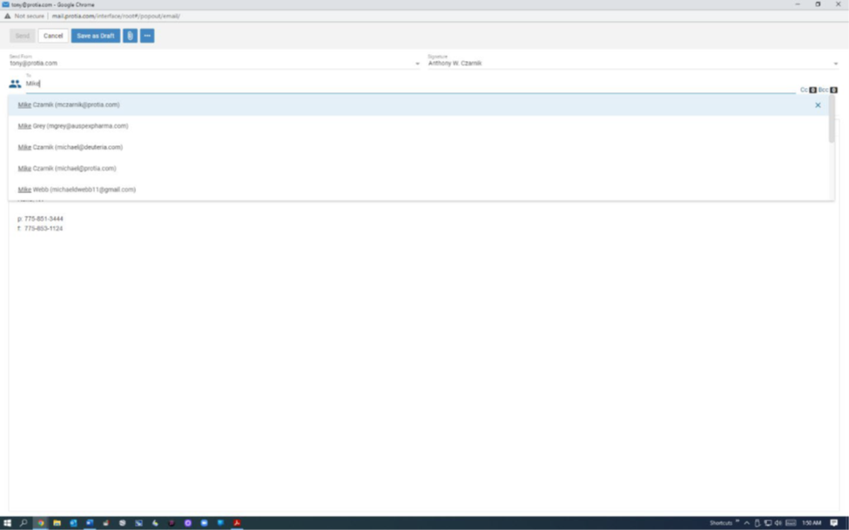
Task: Select Mike Grey mgrey@auspexpharma.com suggestion
Action: (73, 126)
